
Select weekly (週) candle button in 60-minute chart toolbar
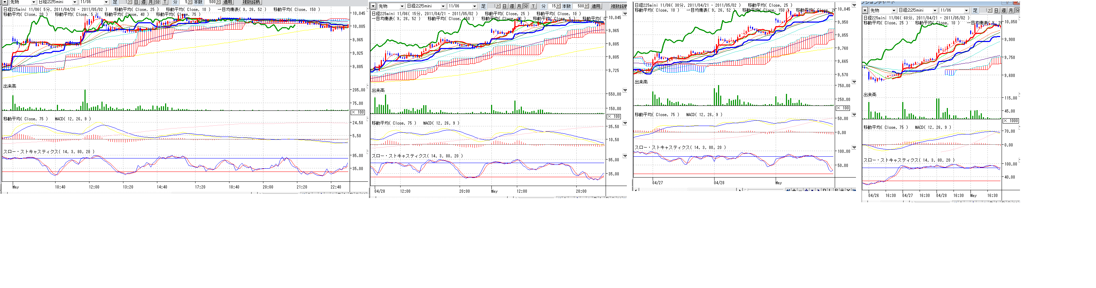click(x=1004, y=11)
